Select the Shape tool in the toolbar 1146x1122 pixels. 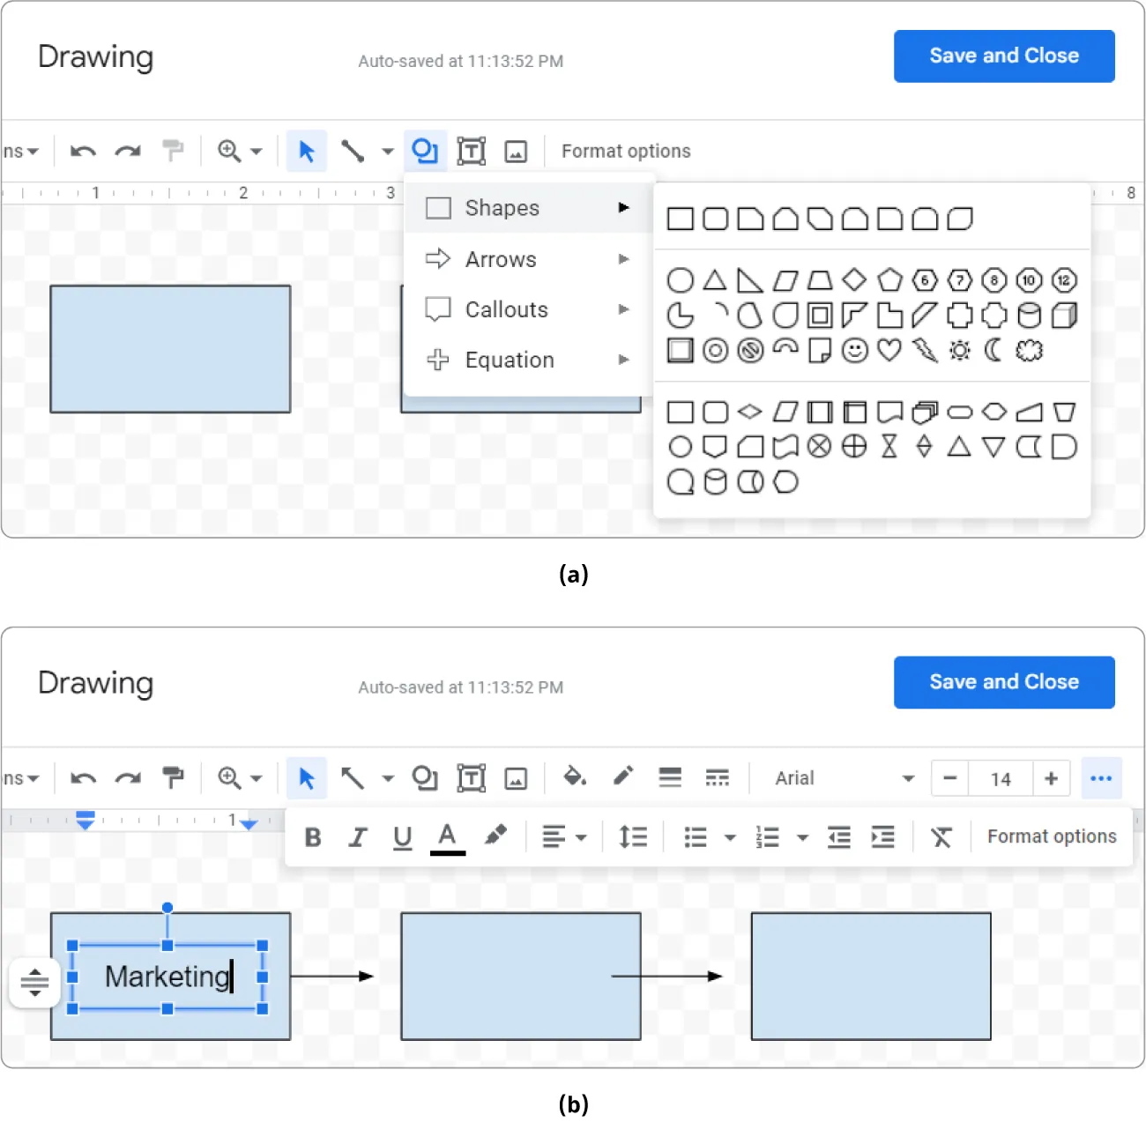(x=425, y=151)
